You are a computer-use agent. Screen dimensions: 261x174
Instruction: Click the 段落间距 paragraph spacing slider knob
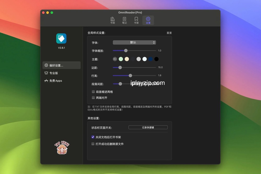pos(120,84)
